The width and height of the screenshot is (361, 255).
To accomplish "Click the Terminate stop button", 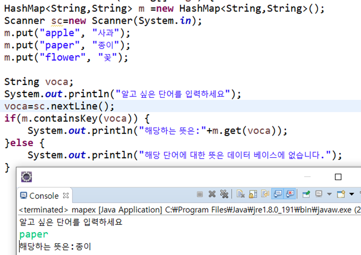I will coord(200,194).
